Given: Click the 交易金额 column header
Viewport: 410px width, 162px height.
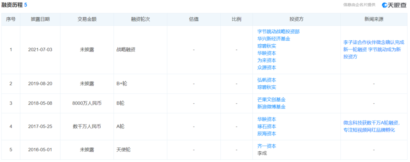Looking at the screenshot, I should pos(87,20).
